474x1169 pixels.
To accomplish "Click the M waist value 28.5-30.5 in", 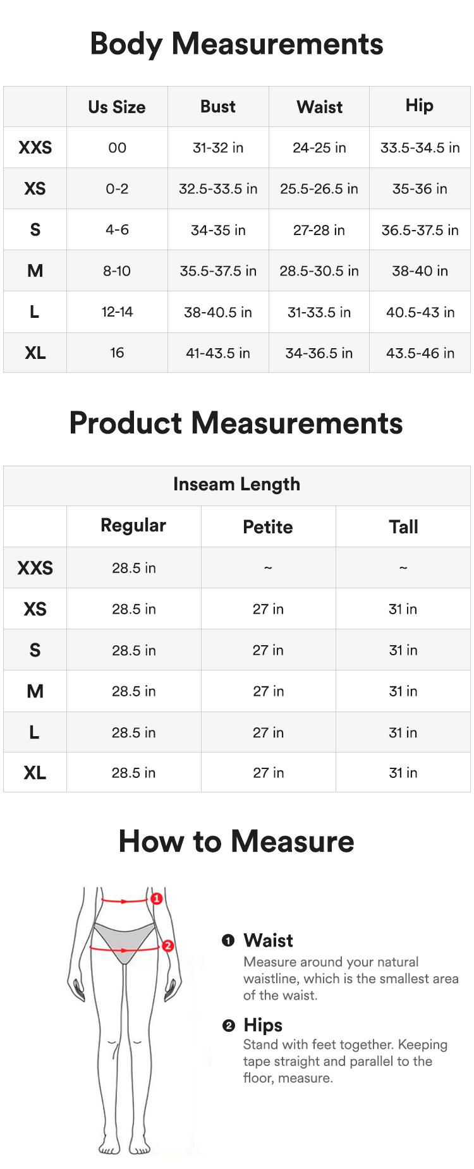I will 319,271.
